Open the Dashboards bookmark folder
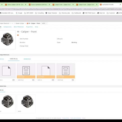 [77, 13]
